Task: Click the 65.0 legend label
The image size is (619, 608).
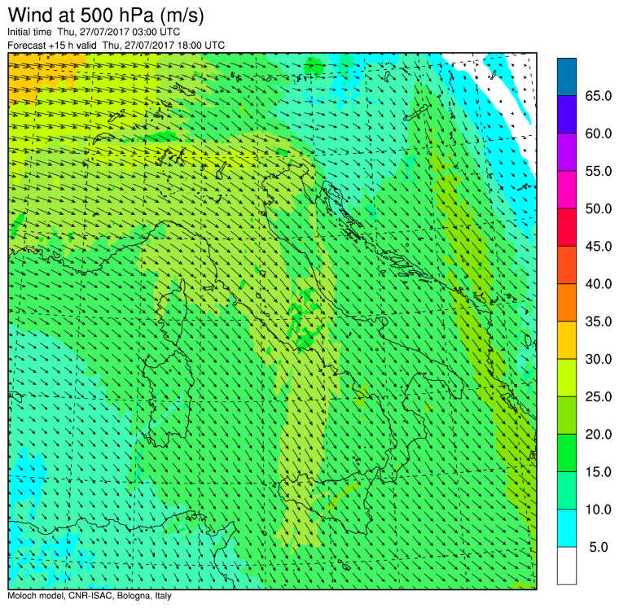Action: 599,96
